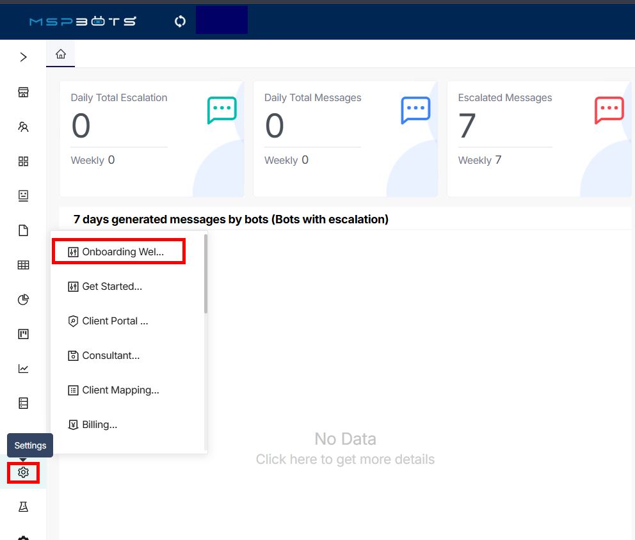
Task: Open the pie chart reports icon
Action: coord(23,299)
